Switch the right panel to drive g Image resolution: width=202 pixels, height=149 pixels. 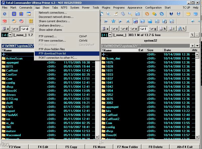tap(153, 29)
